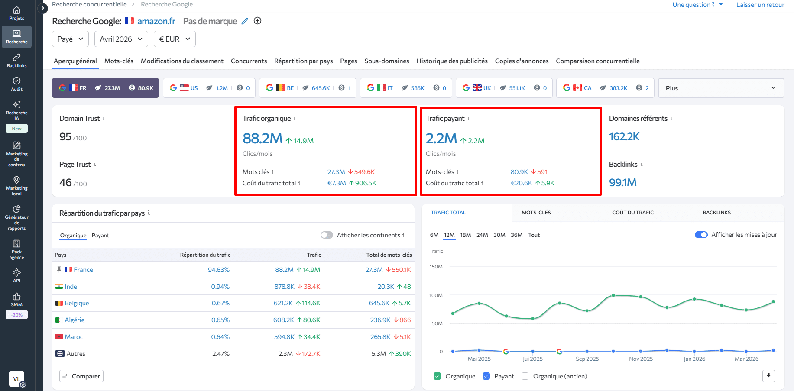The height and width of the screenshot is (391, 794).
Task: Click the download chart icon
Action: [x=768, y=376]
